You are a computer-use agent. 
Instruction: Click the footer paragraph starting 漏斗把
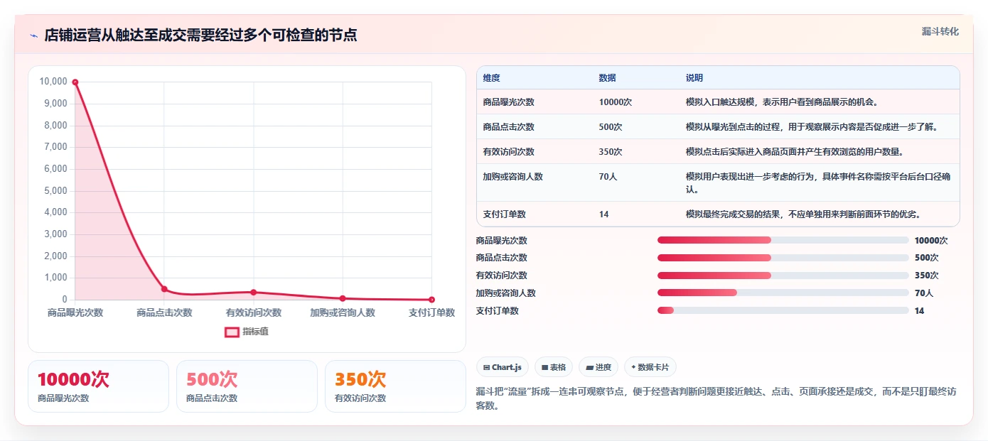pyautogui.click(x=716, y=398)
